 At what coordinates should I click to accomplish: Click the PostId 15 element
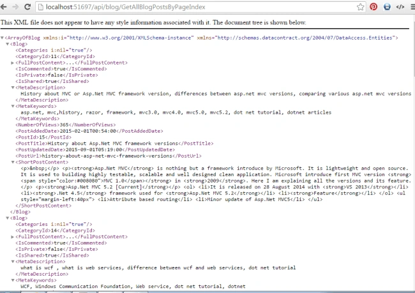point(43,137)
